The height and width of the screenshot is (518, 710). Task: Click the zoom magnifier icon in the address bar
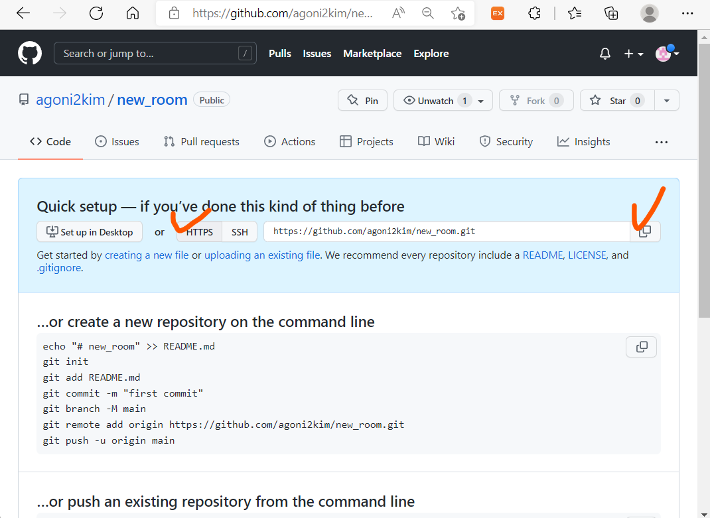[428, 13]
